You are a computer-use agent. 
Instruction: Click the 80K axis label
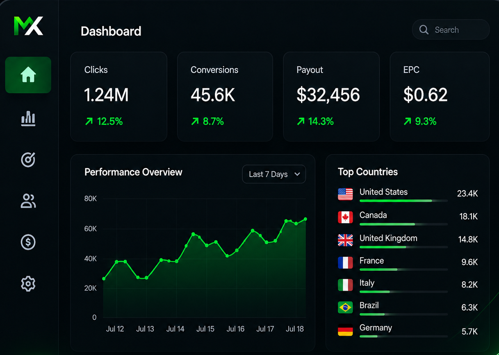pos(90,199)
